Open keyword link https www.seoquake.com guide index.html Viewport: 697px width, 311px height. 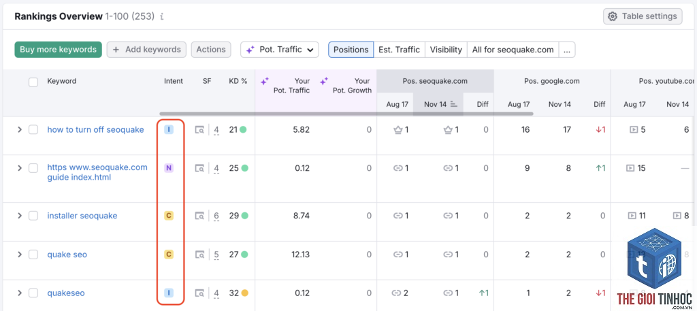coord(97,172)
